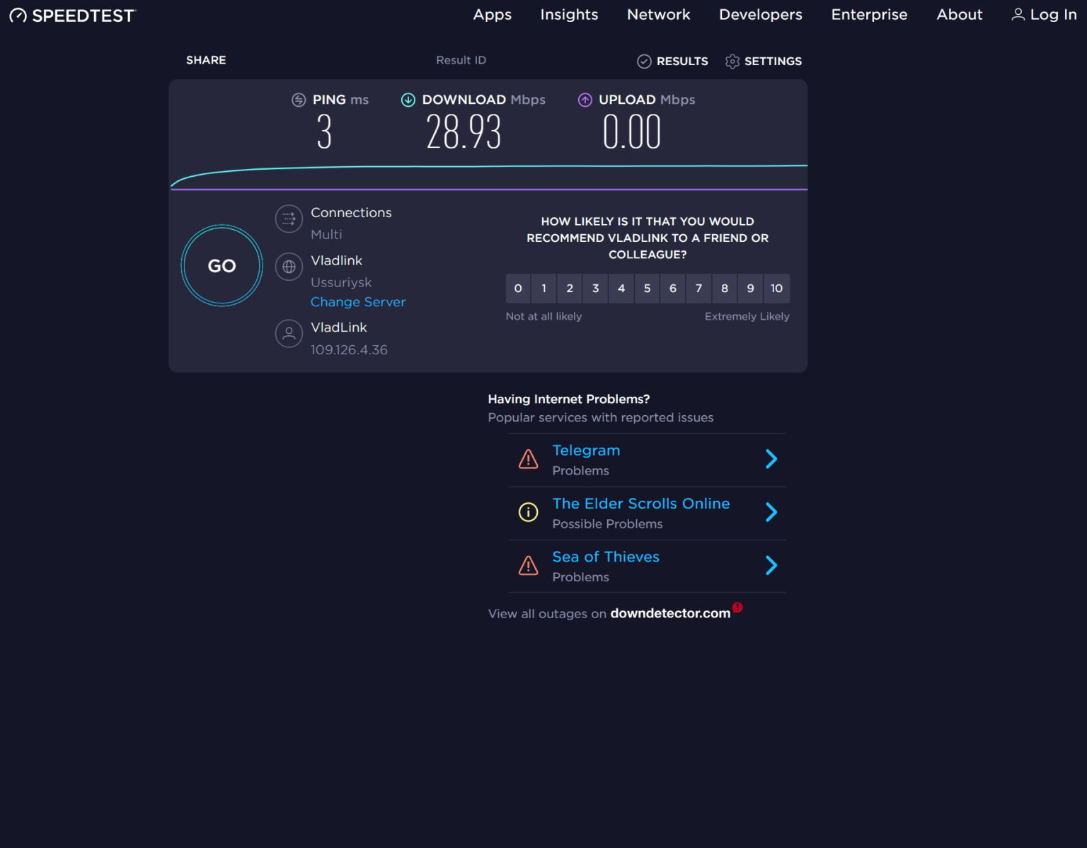Click the Results checkmark icon

pyautogui.click(x=644, y=62)
